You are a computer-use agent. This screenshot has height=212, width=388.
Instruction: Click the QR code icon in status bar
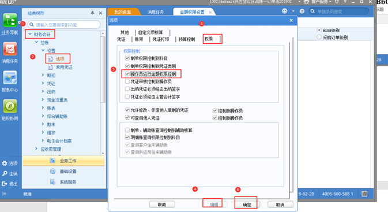(364, 194)
